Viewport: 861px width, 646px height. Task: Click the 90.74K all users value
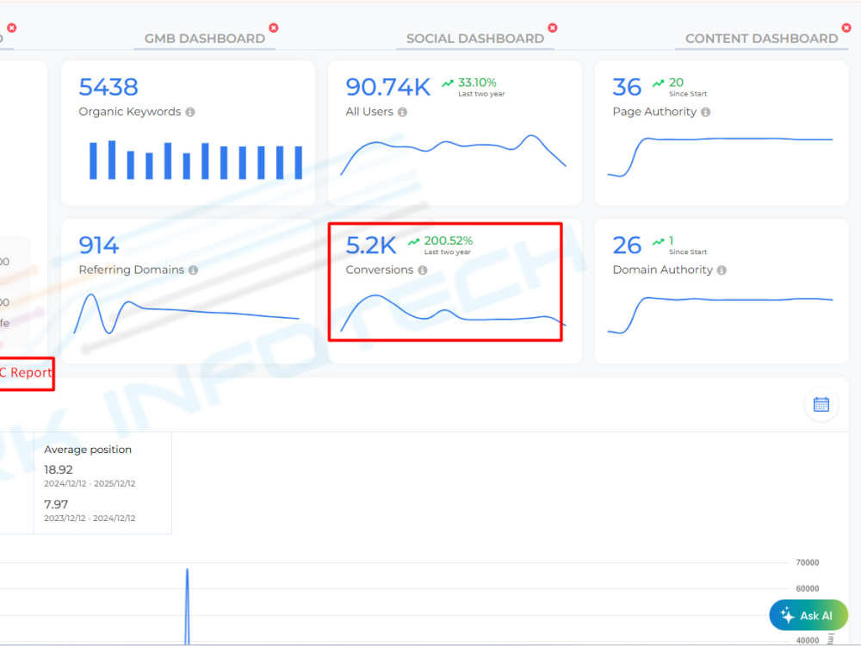[x=387, y=87]
